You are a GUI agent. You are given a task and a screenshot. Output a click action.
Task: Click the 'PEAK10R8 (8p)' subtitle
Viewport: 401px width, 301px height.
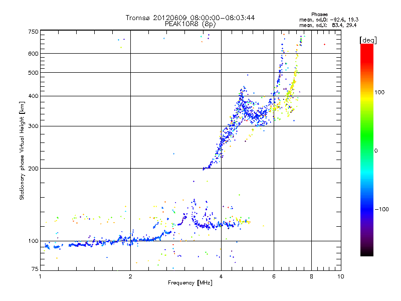190,24
